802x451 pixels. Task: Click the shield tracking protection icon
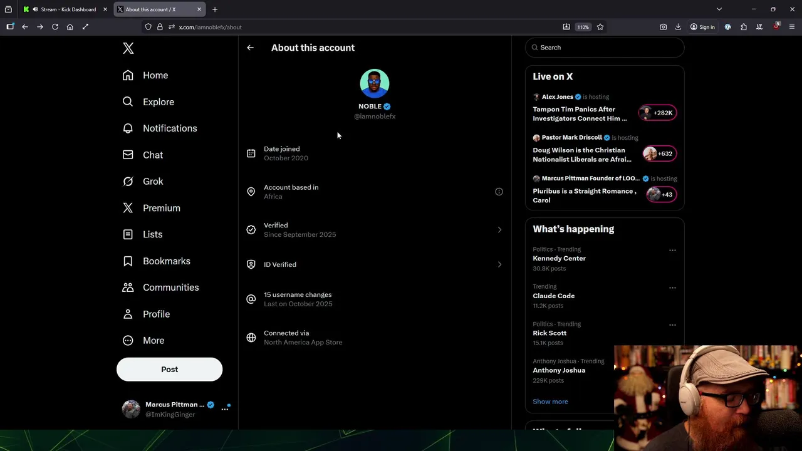pos(148,27)
